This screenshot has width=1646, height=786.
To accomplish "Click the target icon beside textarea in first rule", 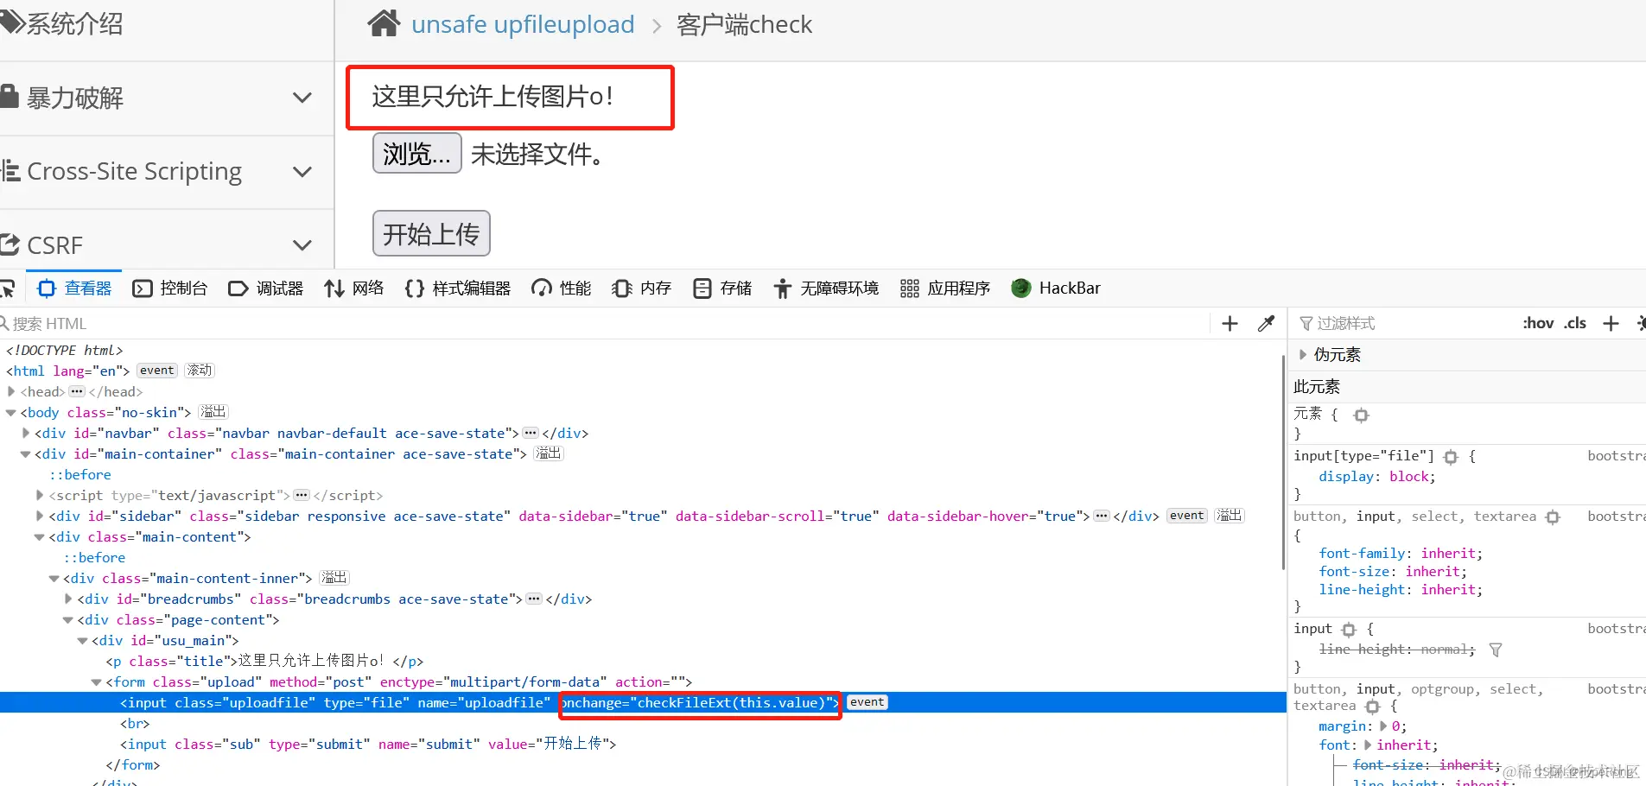I will pos(1553,517).
